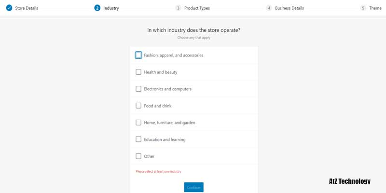Click the Industry step number 2 icon

coord(97,8)
